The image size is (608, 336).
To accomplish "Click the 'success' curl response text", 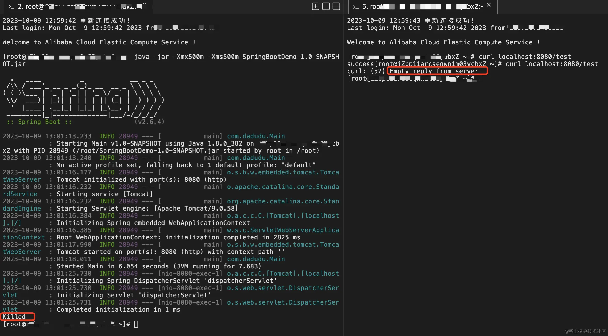I will [x=360, y=64].
